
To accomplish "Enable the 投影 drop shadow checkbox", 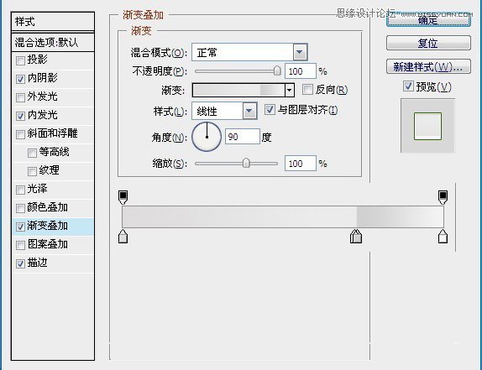I will pyautogui.click(x=20, y=60).
